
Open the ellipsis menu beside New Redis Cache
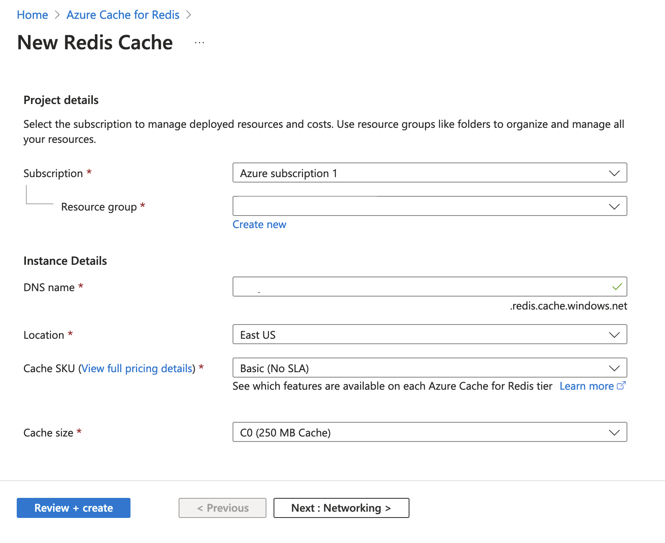199,43
